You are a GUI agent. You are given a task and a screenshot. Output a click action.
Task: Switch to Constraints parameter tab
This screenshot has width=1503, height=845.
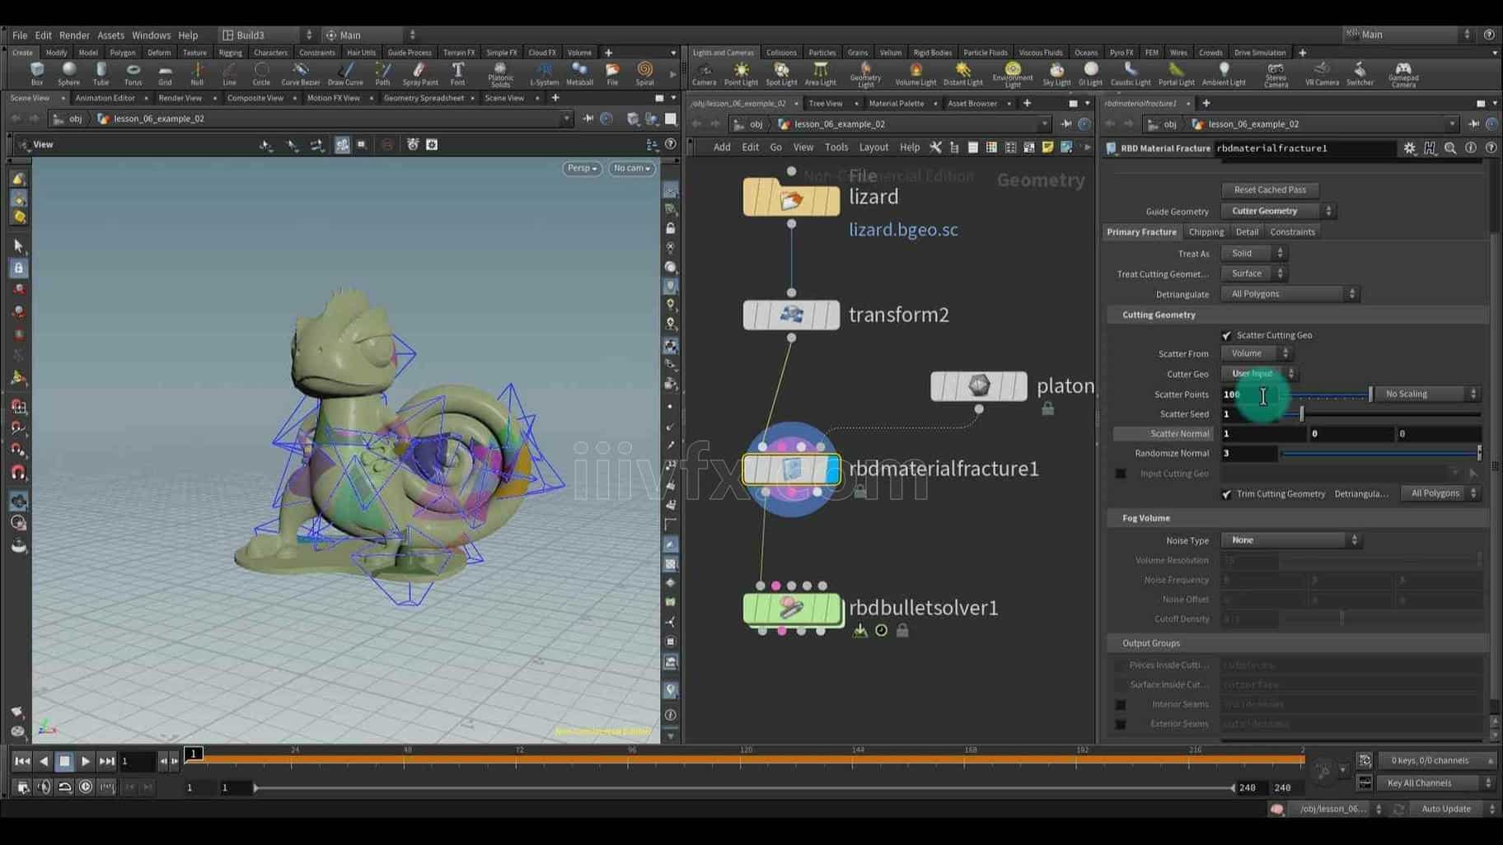click(x=1292, y=232)
